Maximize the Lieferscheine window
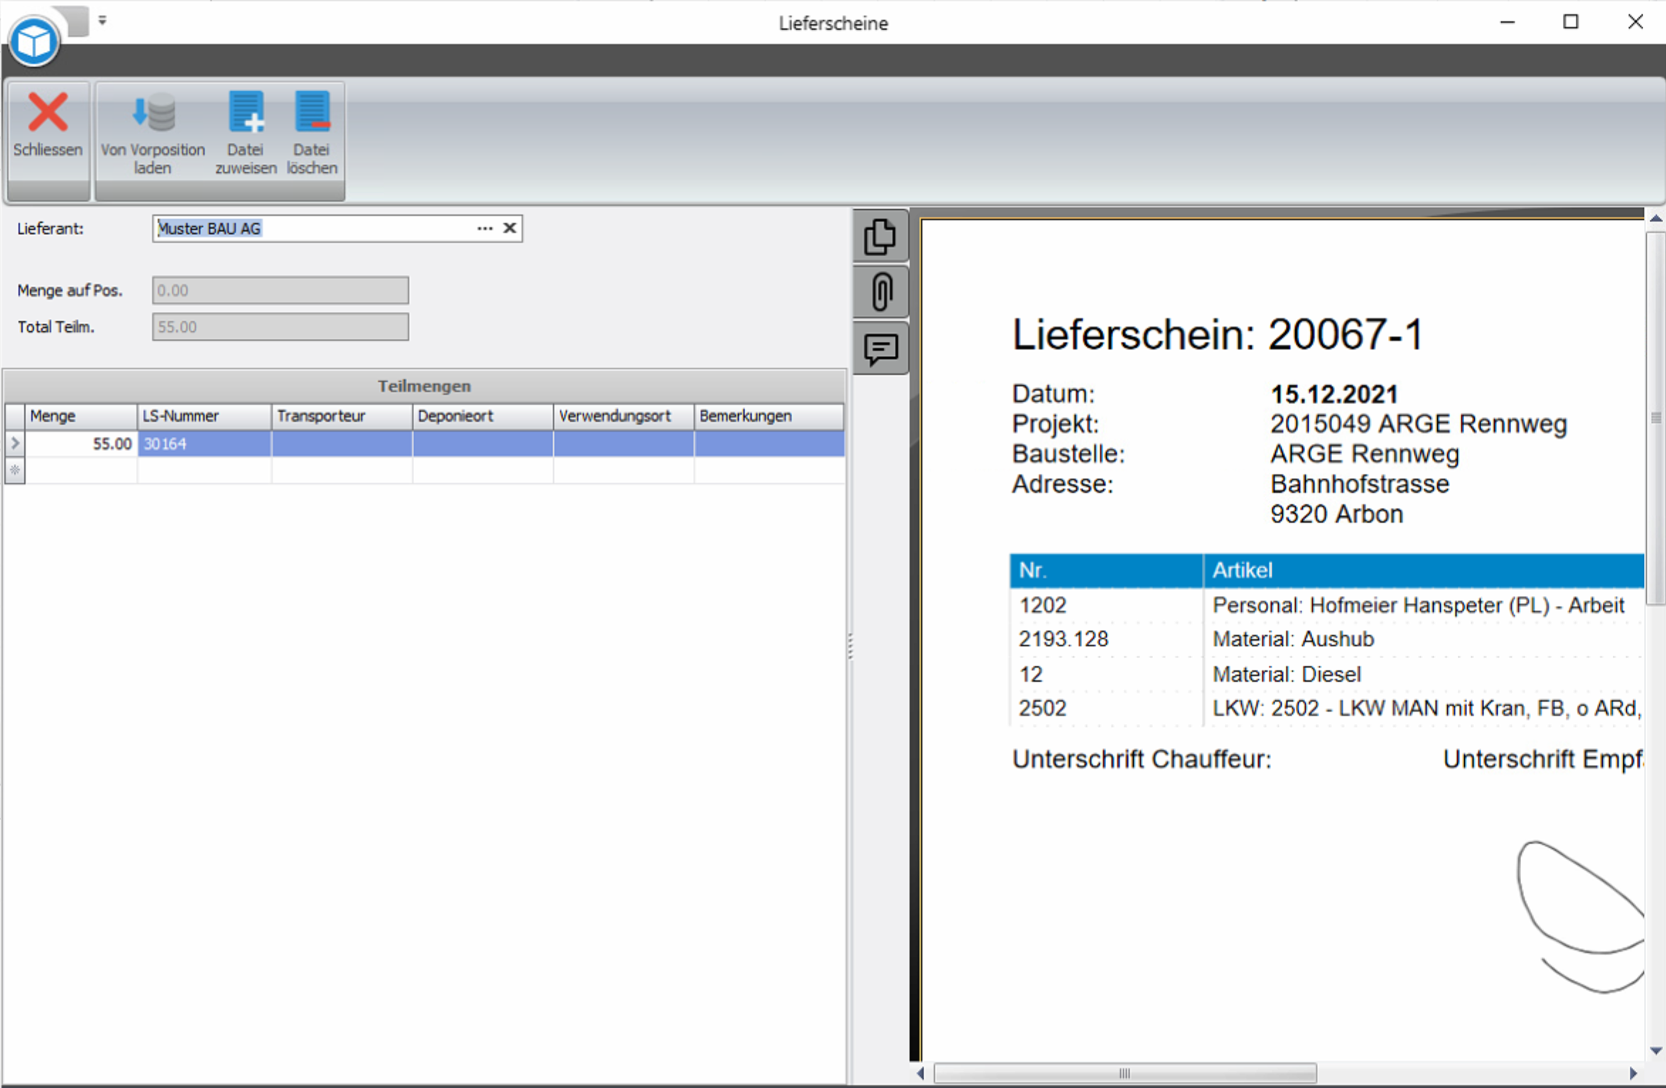The height and width of the screenshot is (1088, 1666). pyautogui.click(x=1571, y=22)
